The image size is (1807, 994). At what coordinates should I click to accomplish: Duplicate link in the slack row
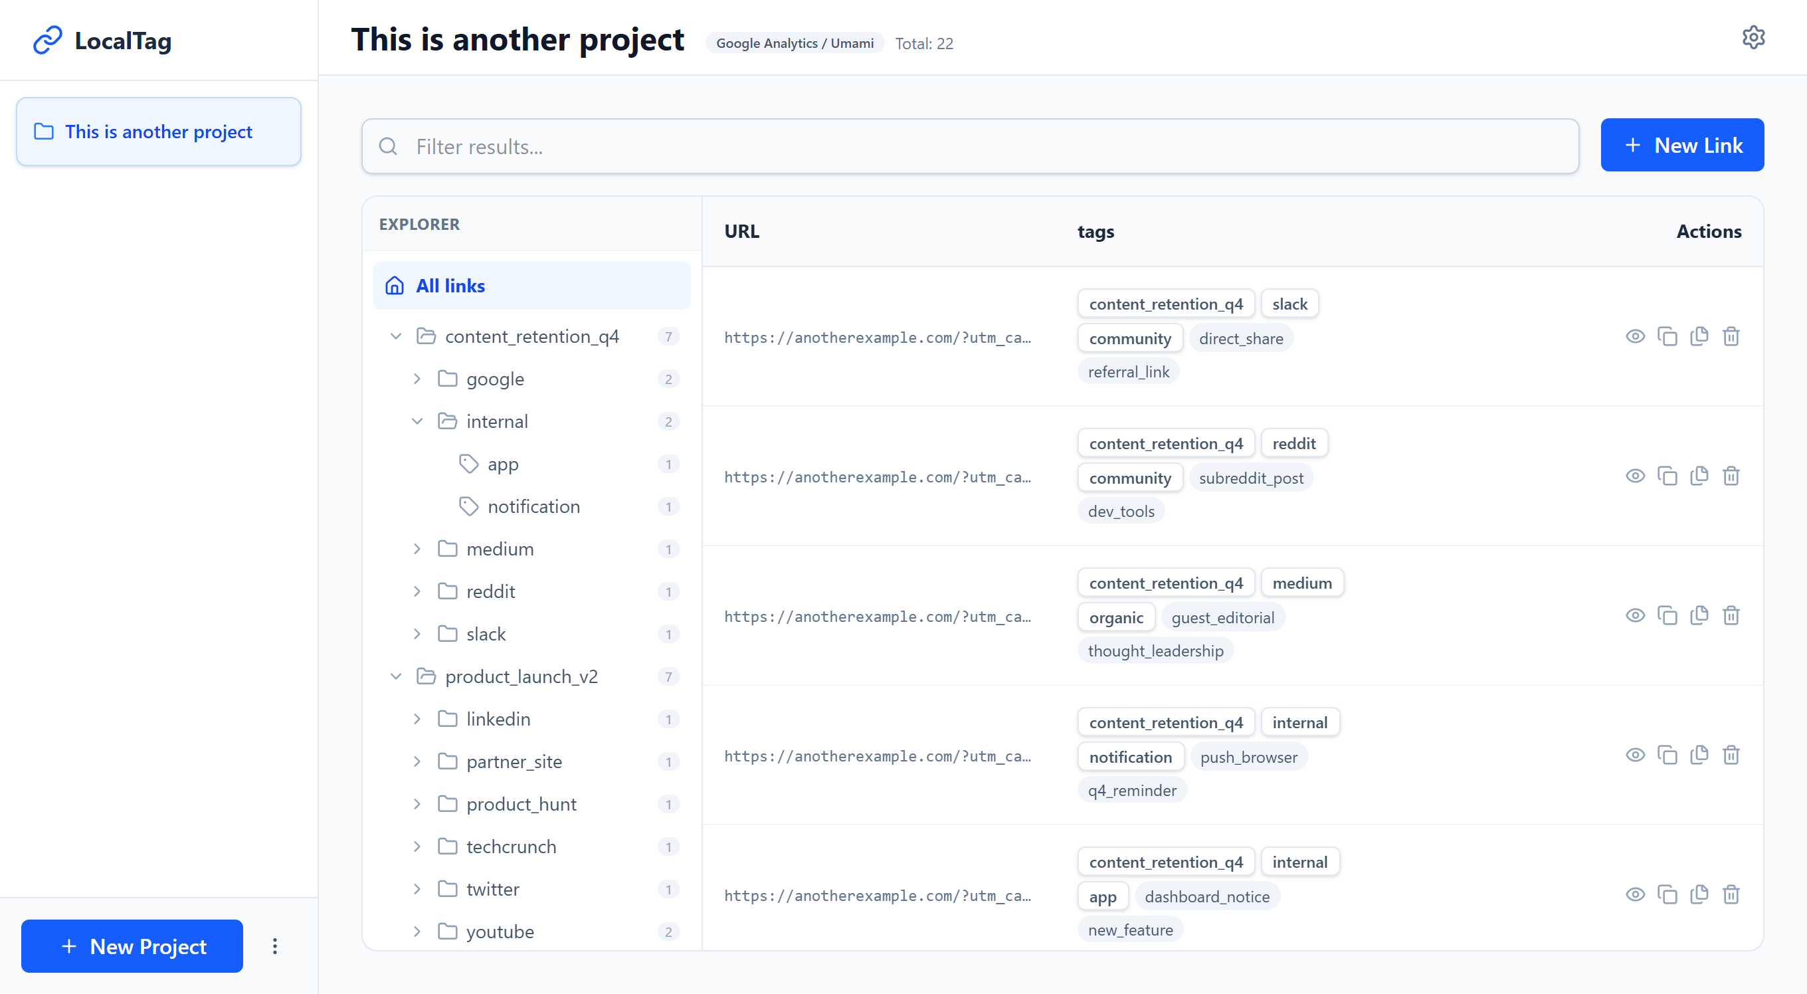(1699, 336)
